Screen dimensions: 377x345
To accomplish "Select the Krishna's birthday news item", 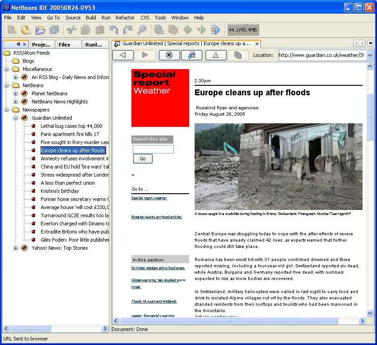I will click(60, 191).
